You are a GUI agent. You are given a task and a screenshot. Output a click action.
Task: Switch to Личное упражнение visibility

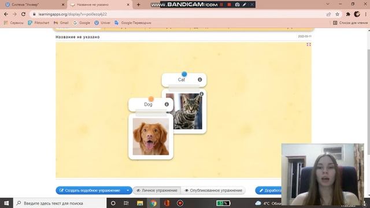pos(157,190)
